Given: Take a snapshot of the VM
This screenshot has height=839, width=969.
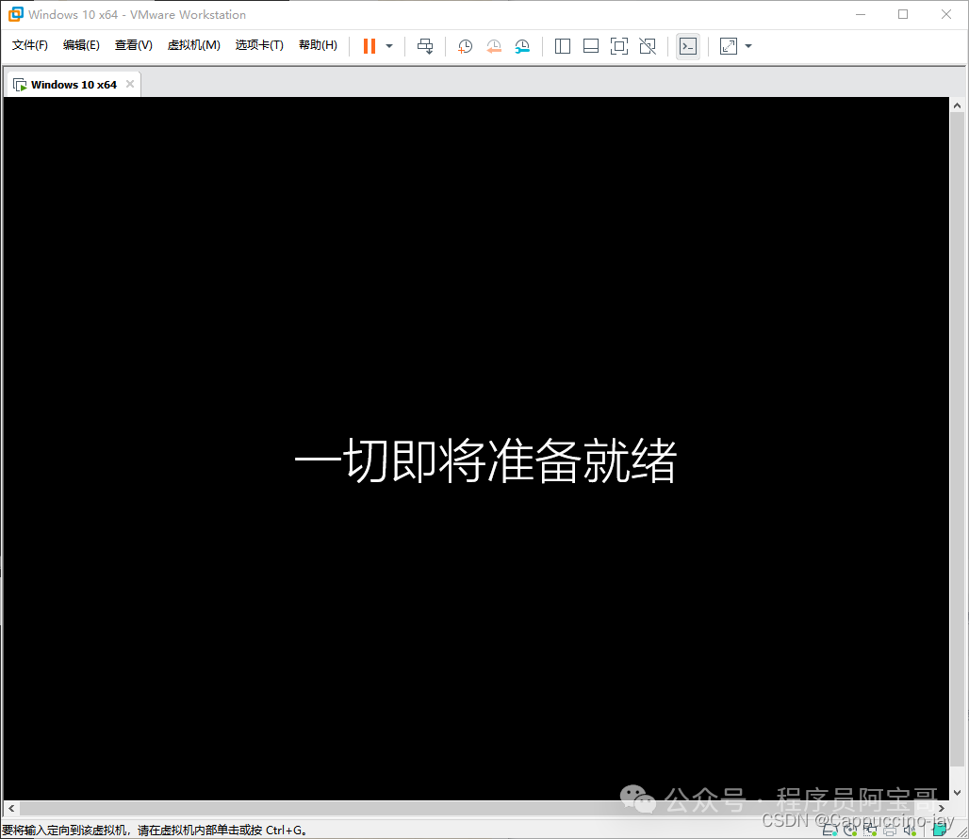Looking at the screenshot, I should coord(465,46).
